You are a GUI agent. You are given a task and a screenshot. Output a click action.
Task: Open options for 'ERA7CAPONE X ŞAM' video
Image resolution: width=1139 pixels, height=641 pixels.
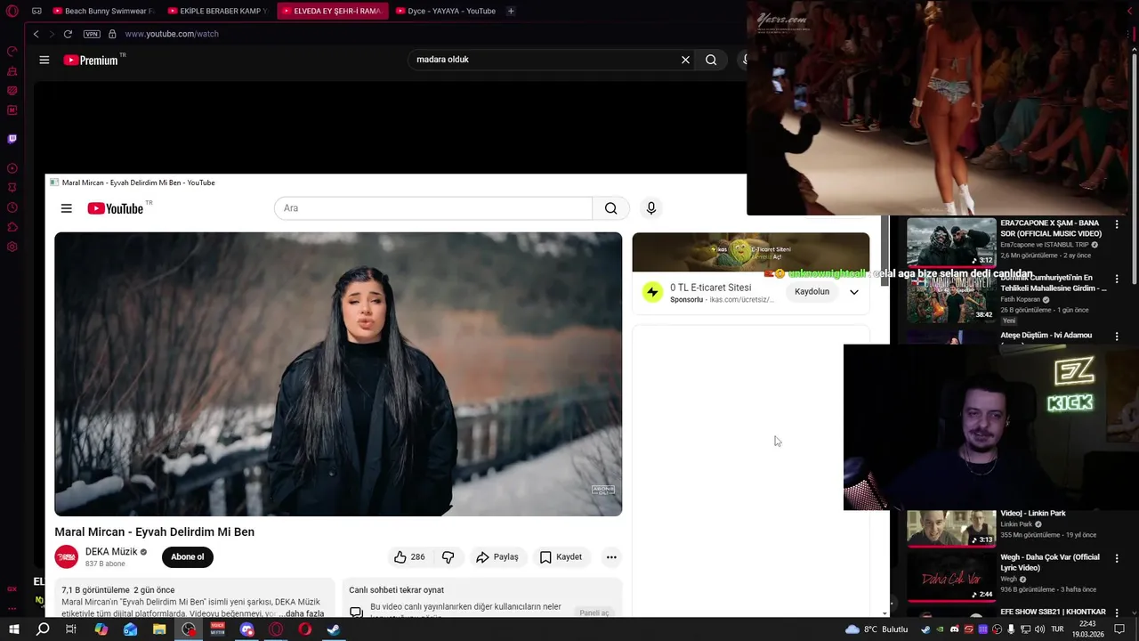1118,223
